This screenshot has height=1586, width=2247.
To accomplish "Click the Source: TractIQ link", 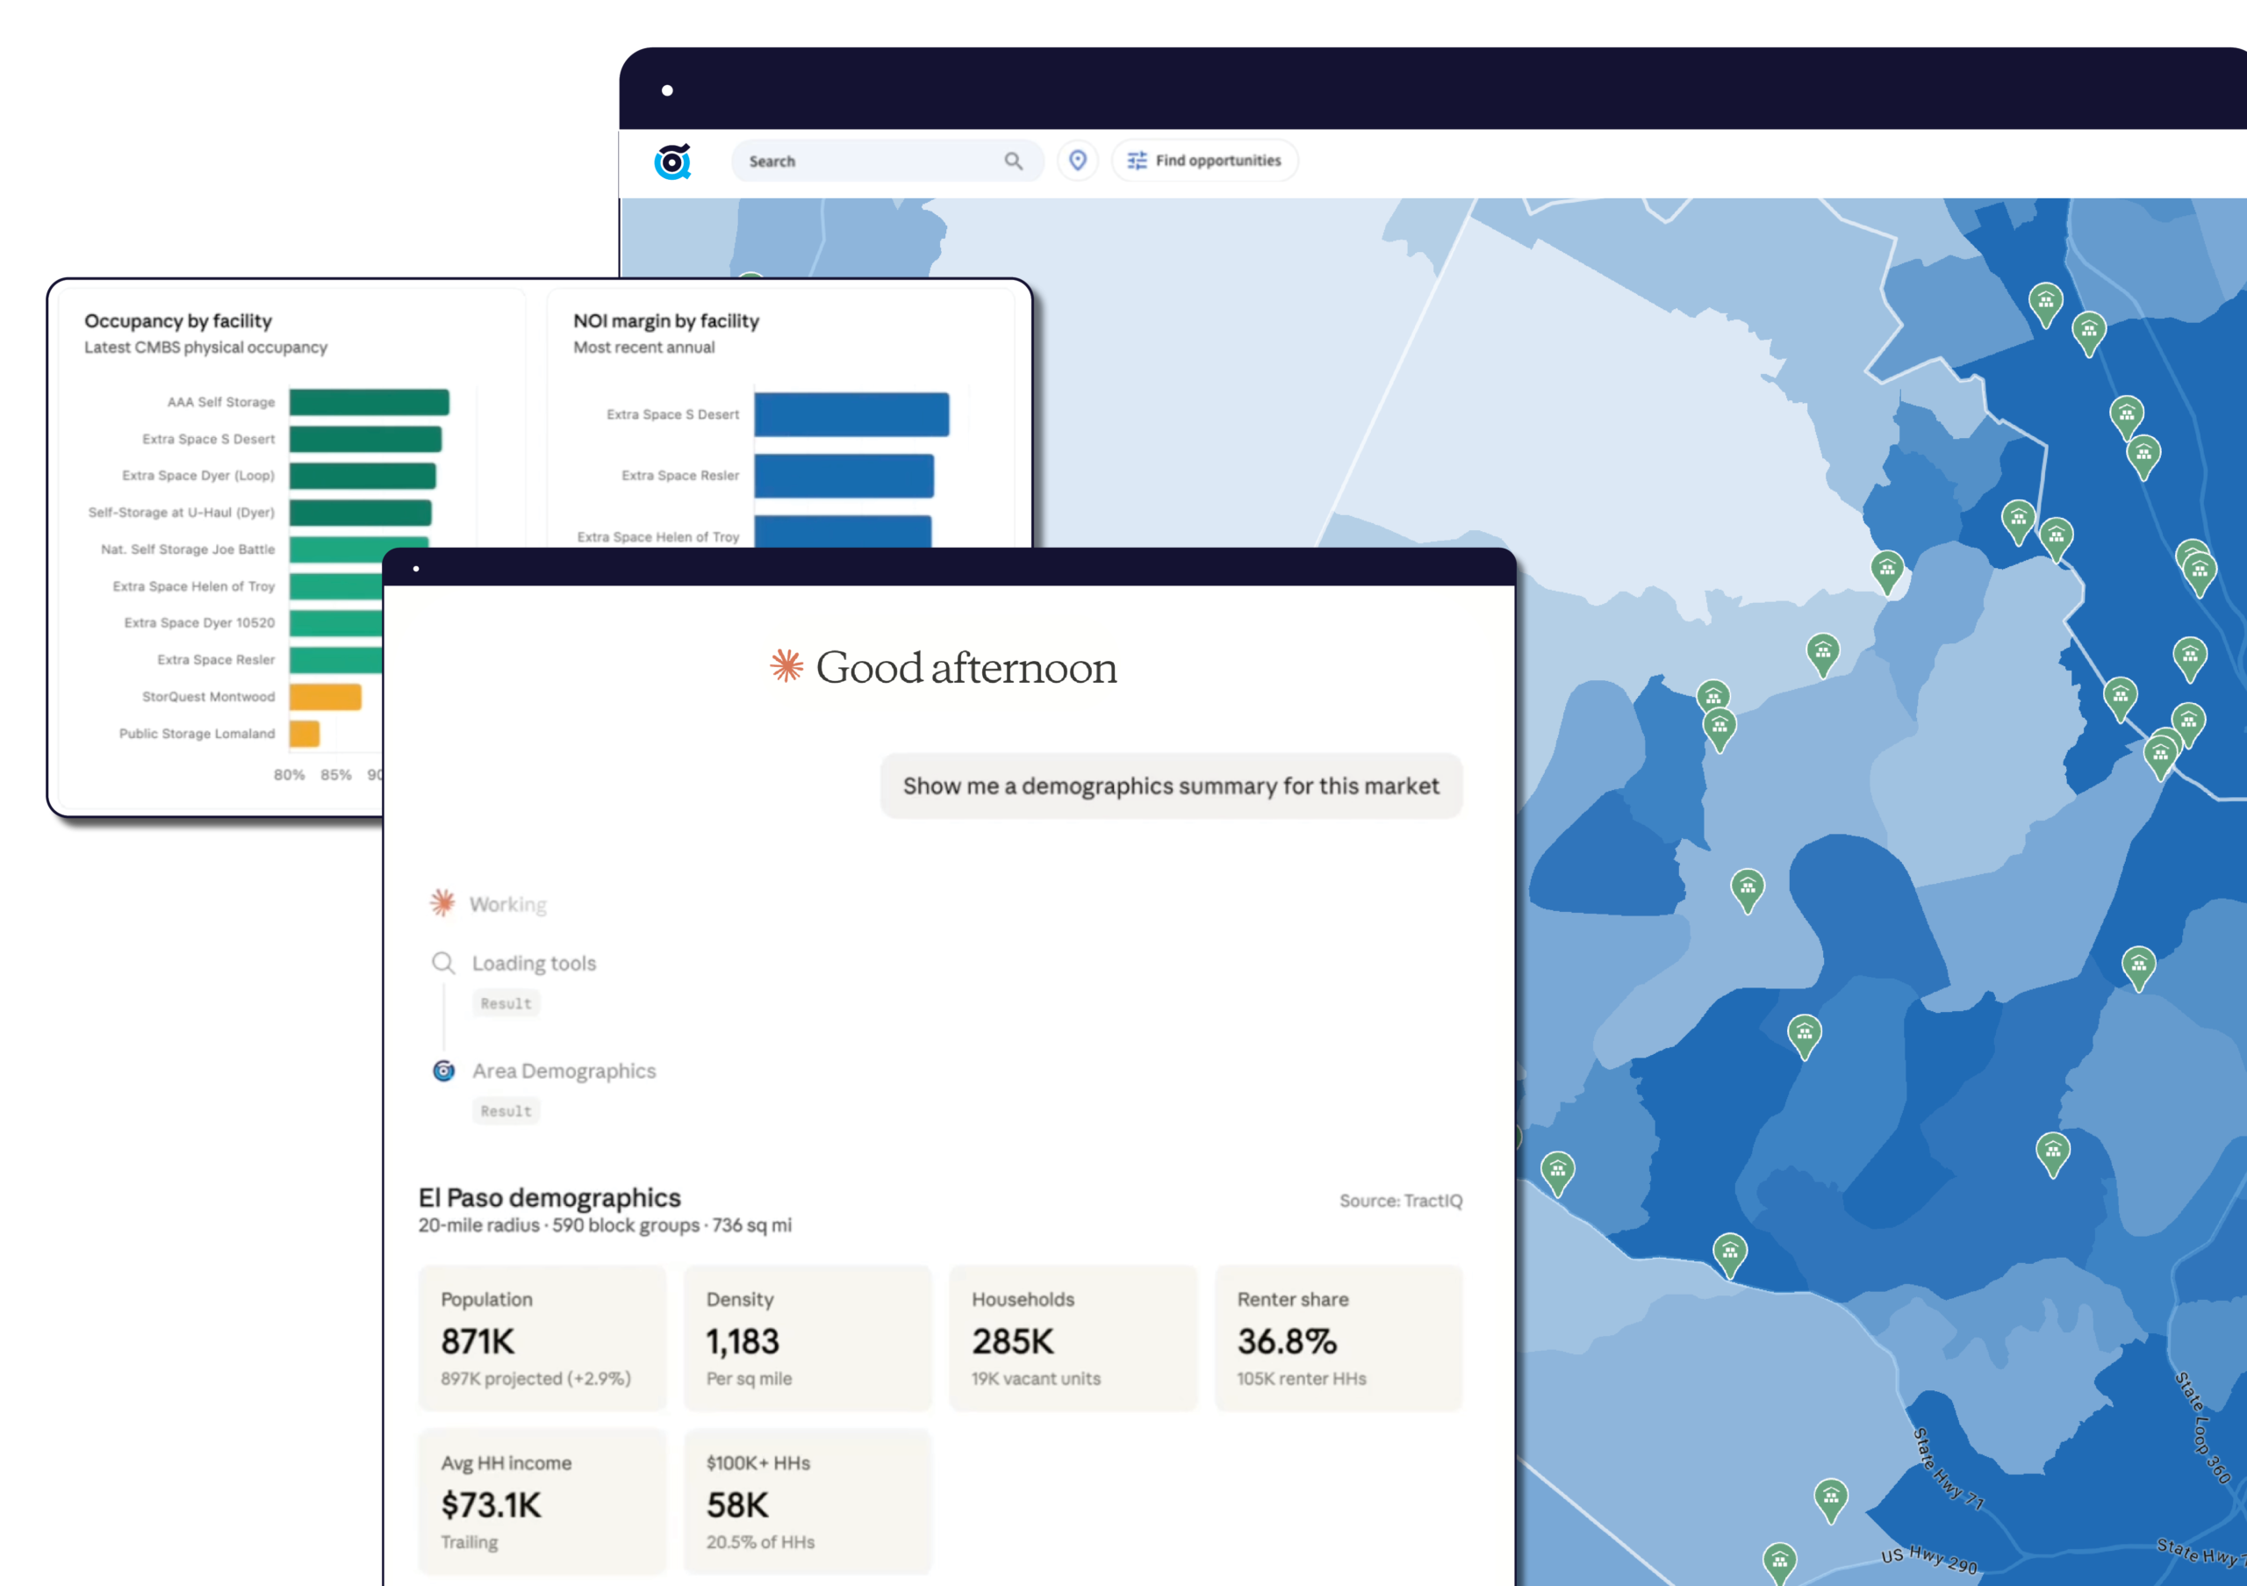I will pos(1401,1201).
